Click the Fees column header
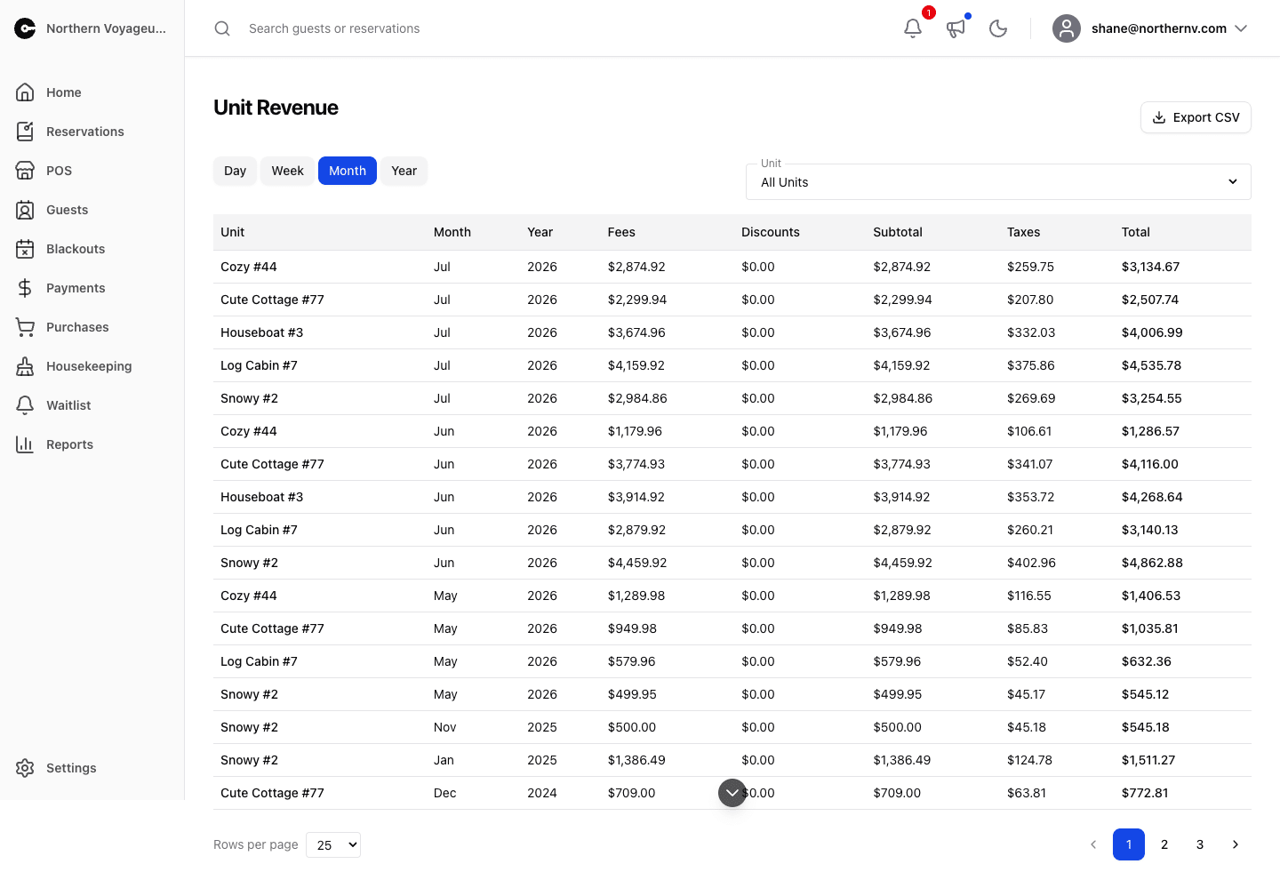The width and height of the screenshot is (1280, 896). (621, 232)
